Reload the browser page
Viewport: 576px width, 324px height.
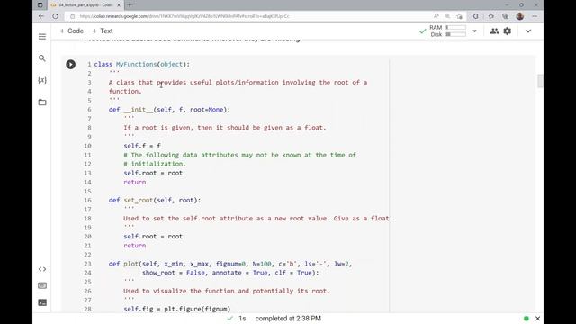pyautogui.click(x=55, y=16)
